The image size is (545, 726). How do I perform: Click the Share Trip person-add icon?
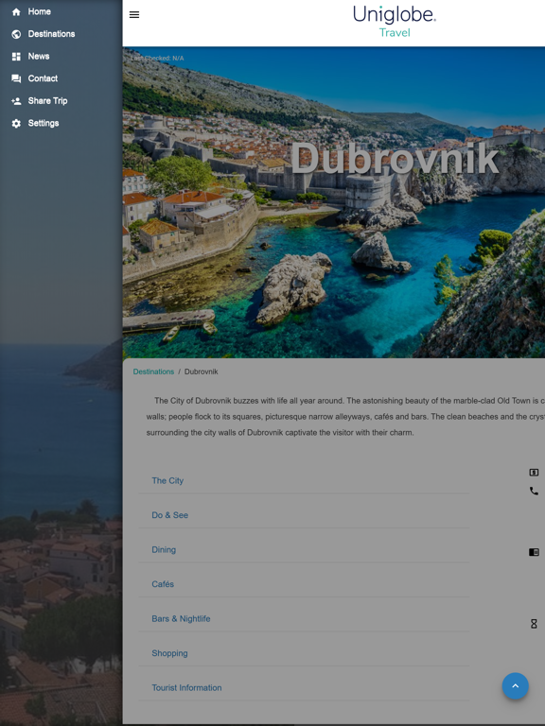(x=16, y=101)
